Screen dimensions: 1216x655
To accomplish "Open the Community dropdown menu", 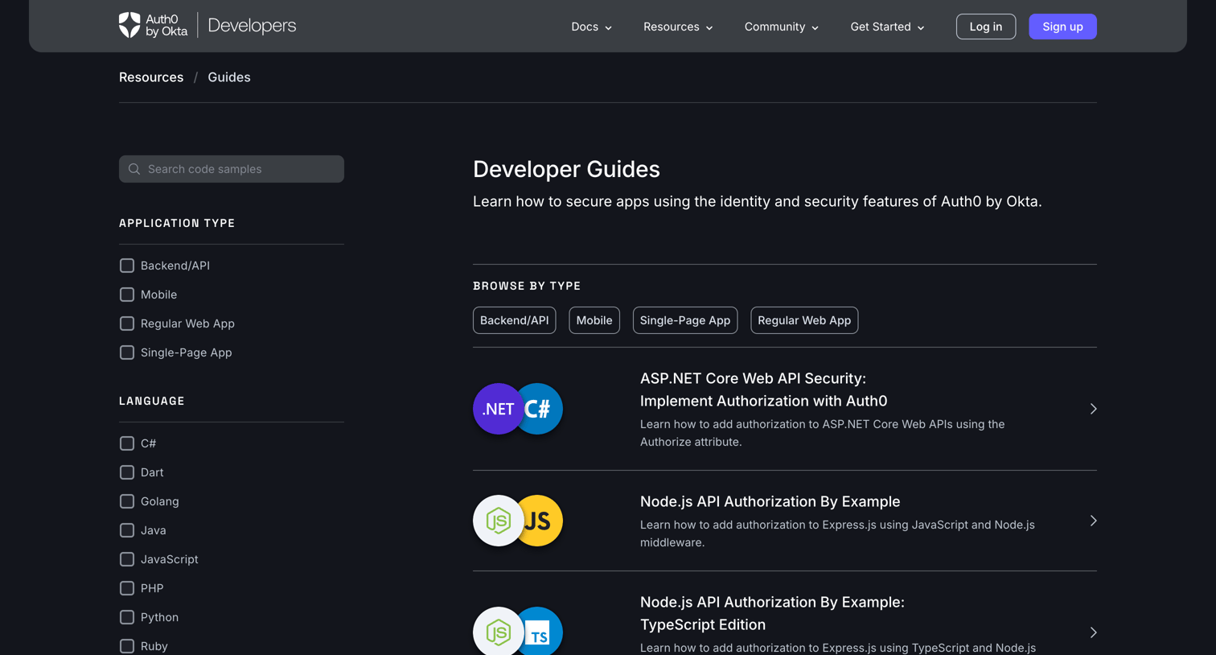I will tap(781, 27).
